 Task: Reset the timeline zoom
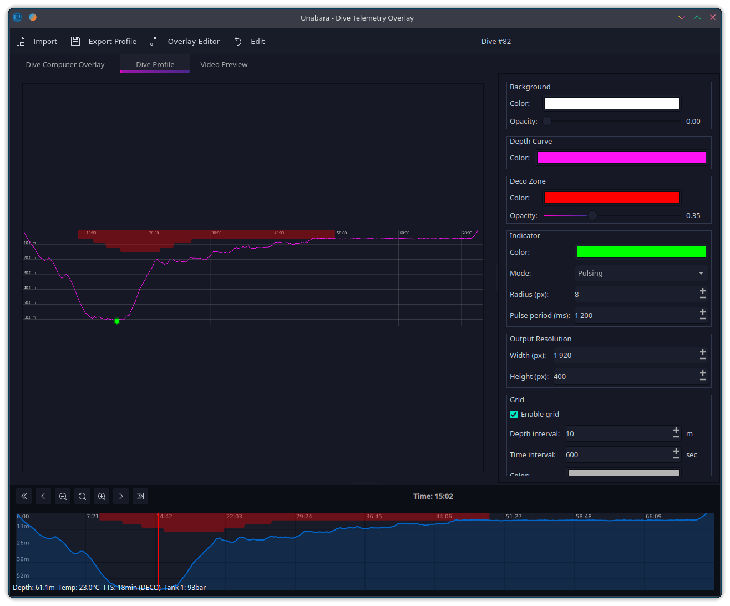click(x=82, y=496)
